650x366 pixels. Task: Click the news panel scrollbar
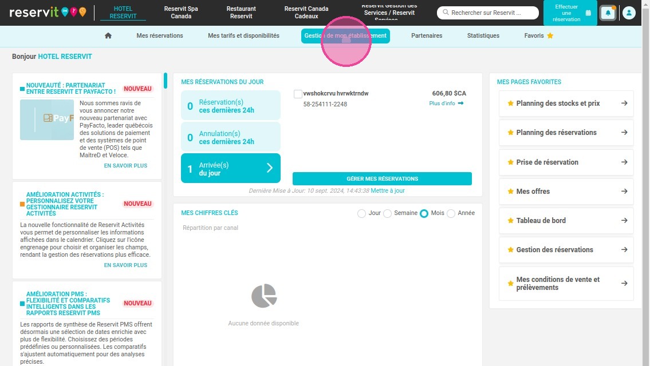[x=166, y=81]
